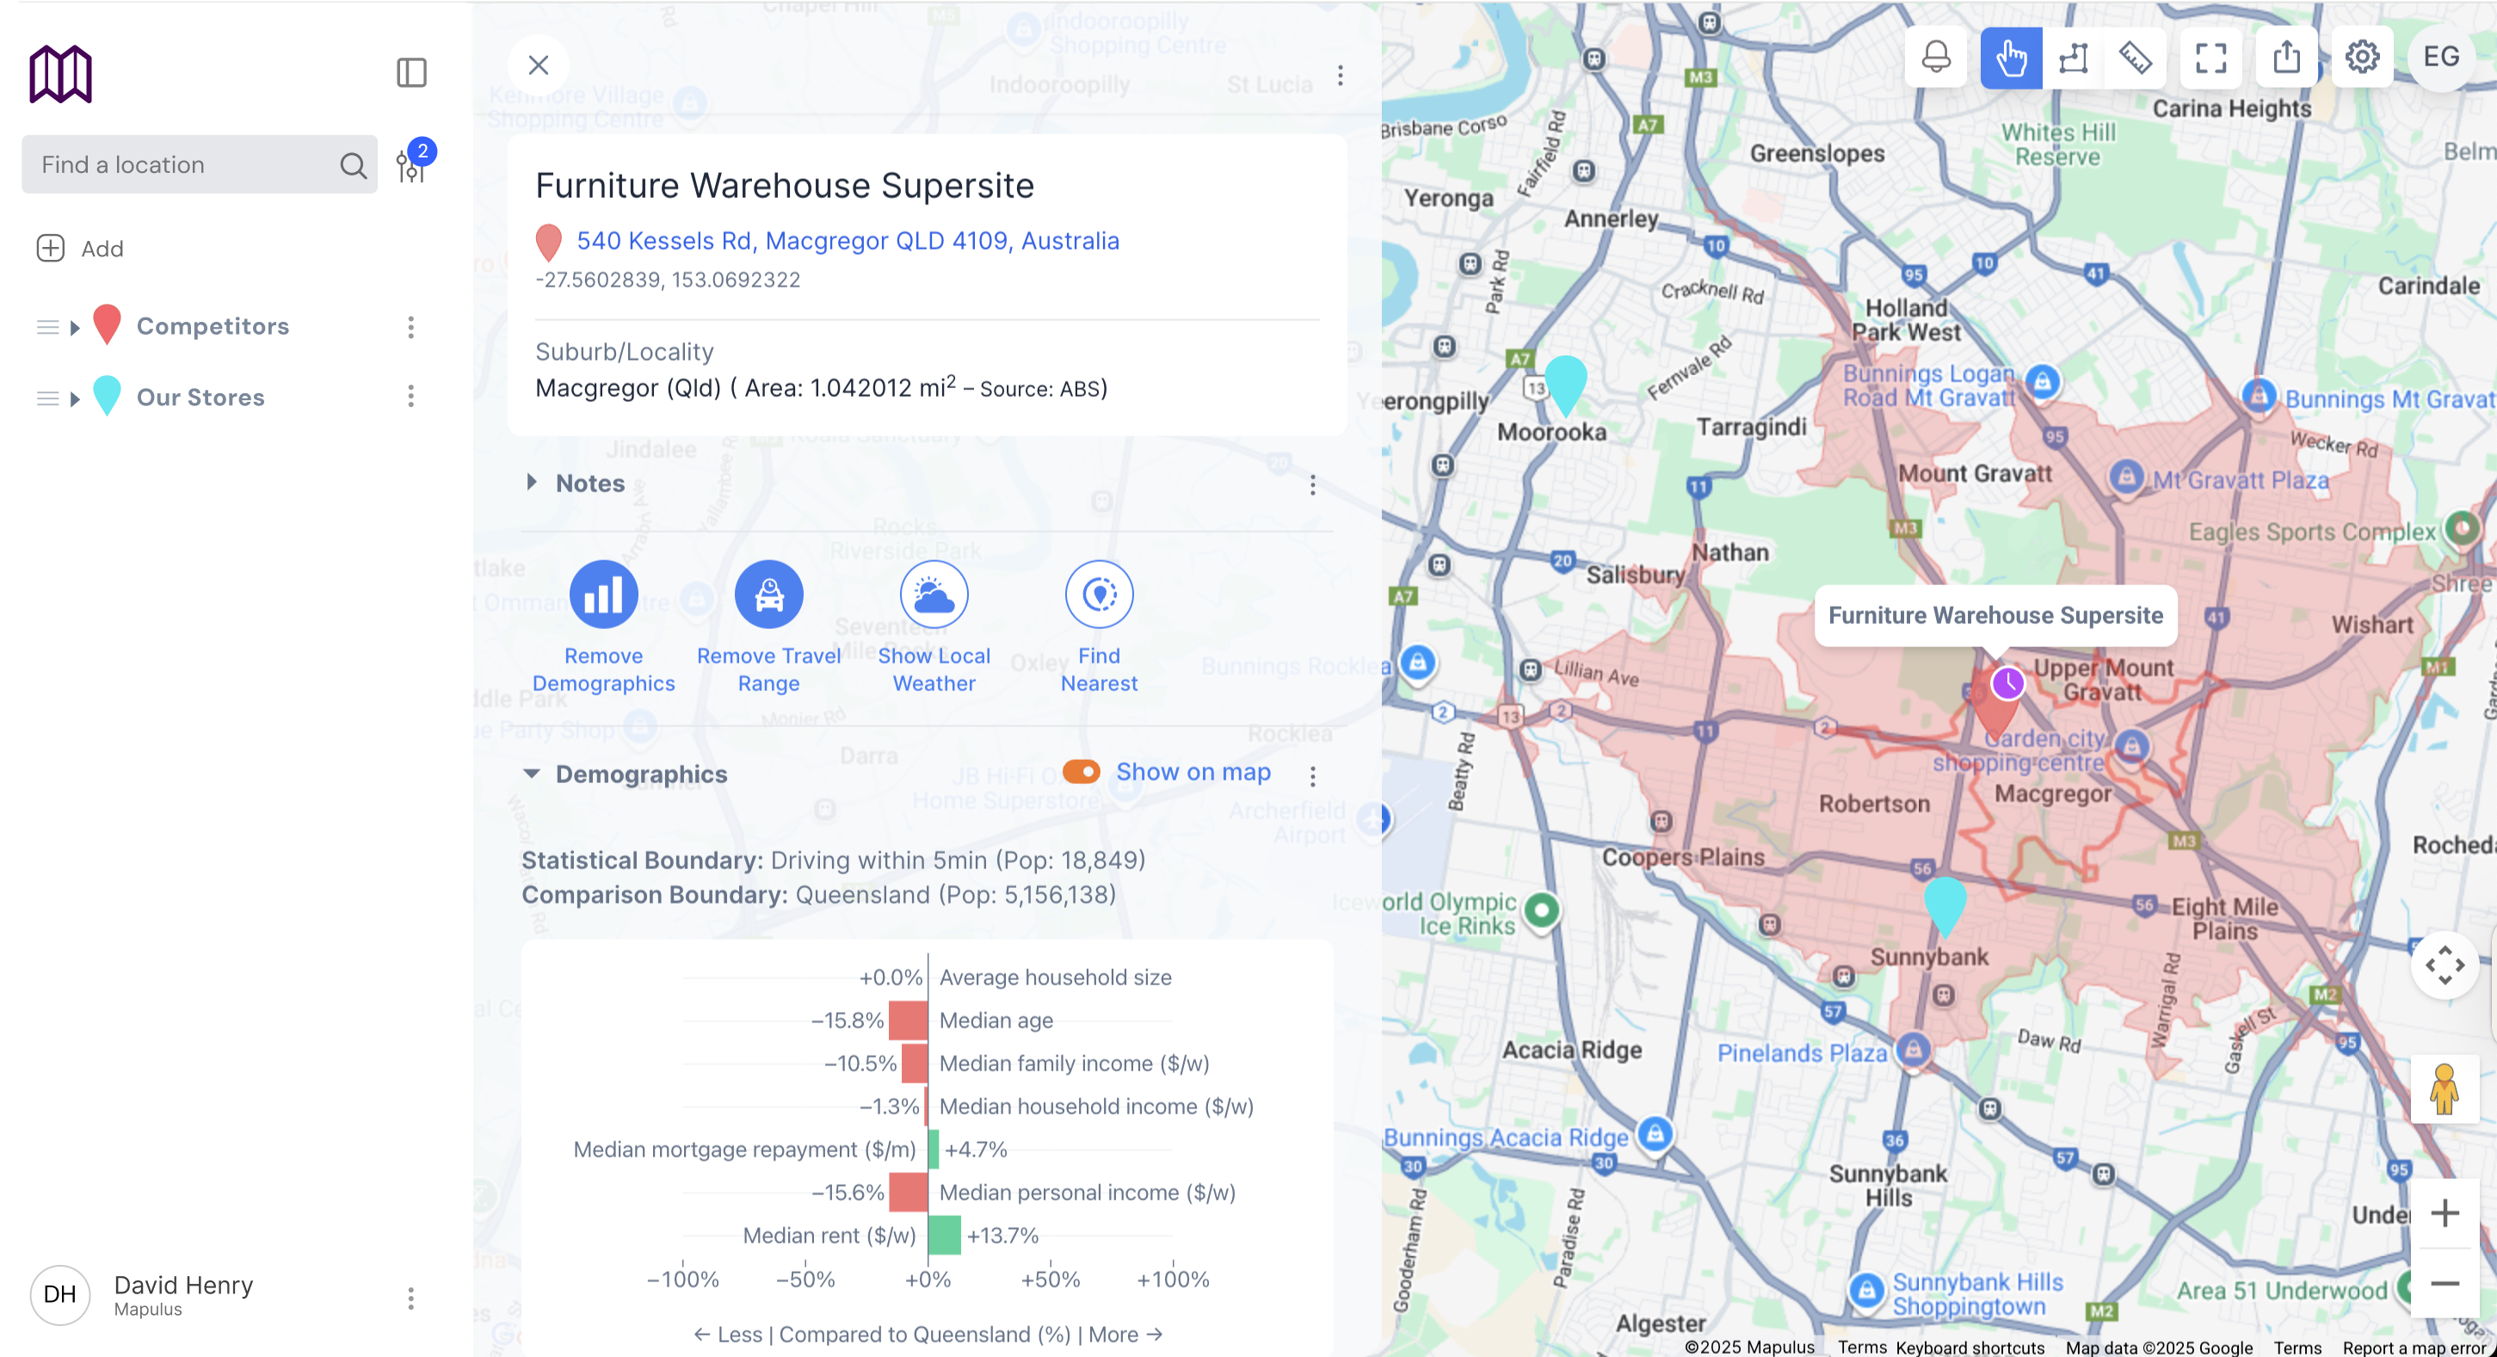Click "Statistical Boundary: Driving within 5min" text
Screen dimensions: 2497x1357
[x=833, y=860]
